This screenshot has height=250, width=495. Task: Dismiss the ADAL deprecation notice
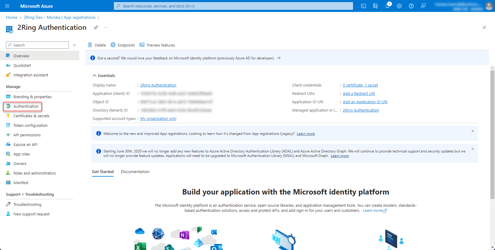pos(473,149)
